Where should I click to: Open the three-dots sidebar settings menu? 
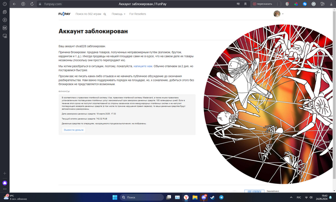point(5,189)
